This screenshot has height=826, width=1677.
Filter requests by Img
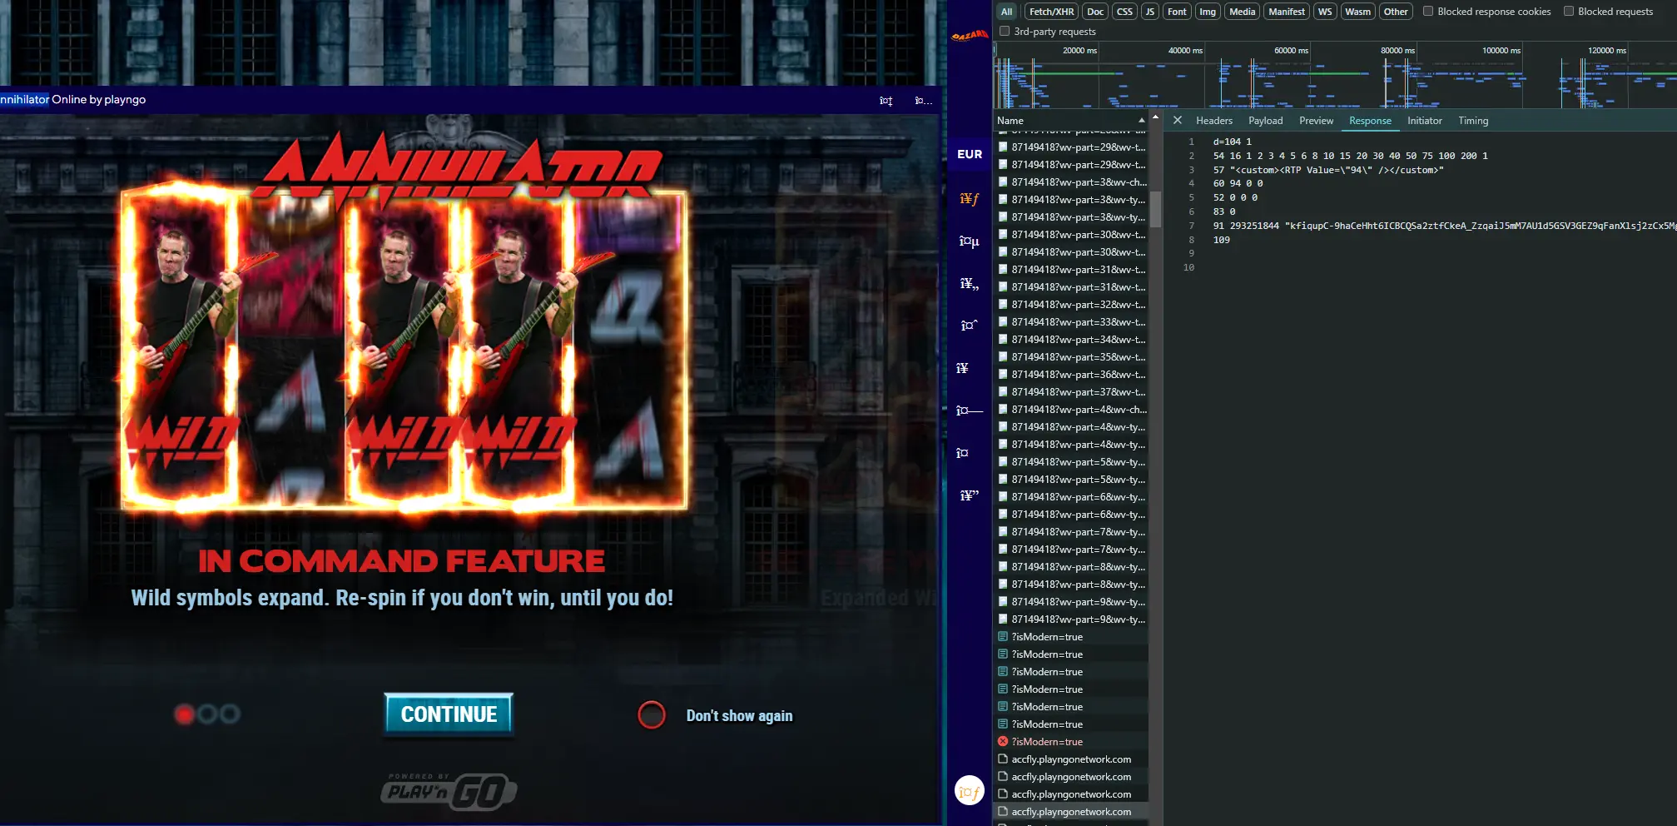tap(1208, 12)
